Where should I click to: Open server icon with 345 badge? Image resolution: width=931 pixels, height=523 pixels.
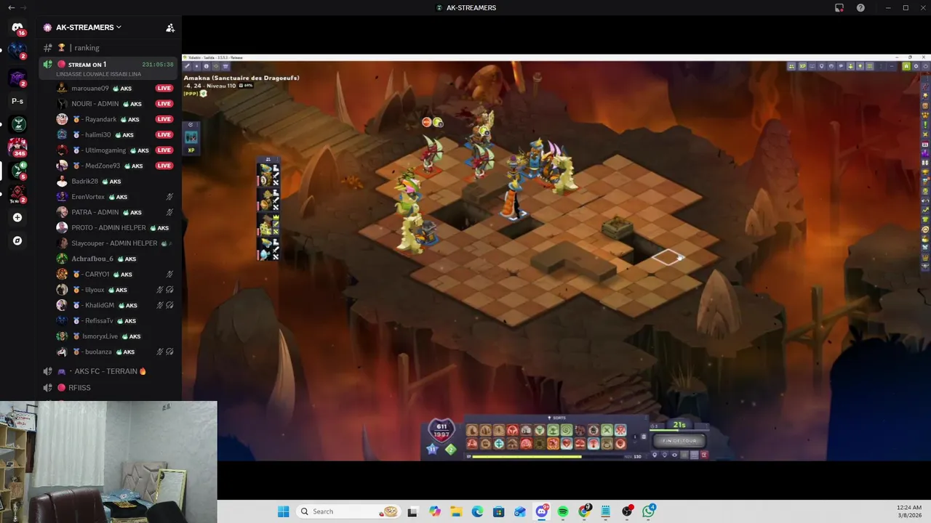[x=17, y=147]
